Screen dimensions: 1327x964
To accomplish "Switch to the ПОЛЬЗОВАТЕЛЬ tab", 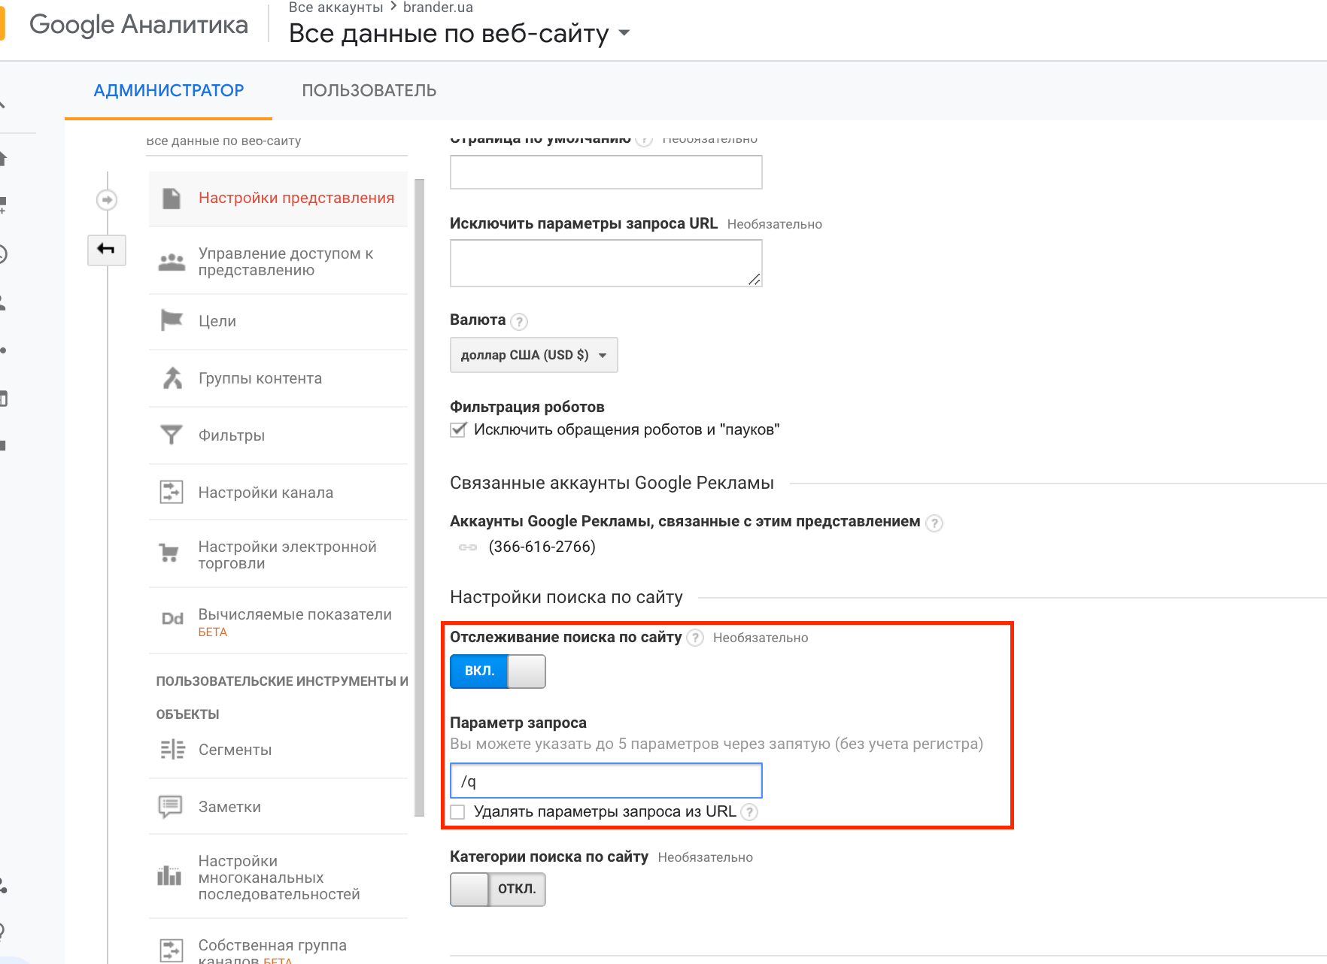I will (369, 90).
